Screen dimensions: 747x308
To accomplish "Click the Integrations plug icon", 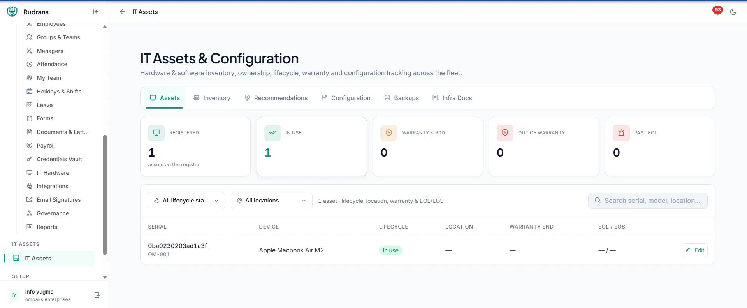I will tap(29, 186).
